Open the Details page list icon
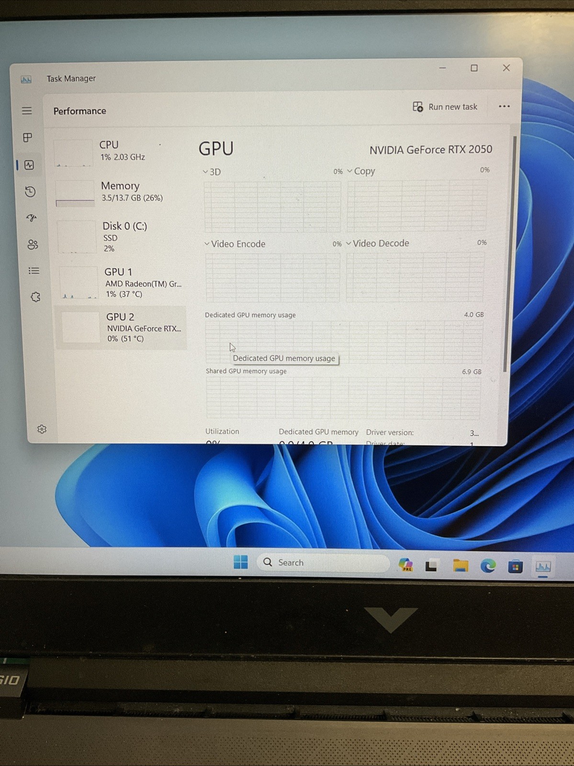 pos(34,271)
